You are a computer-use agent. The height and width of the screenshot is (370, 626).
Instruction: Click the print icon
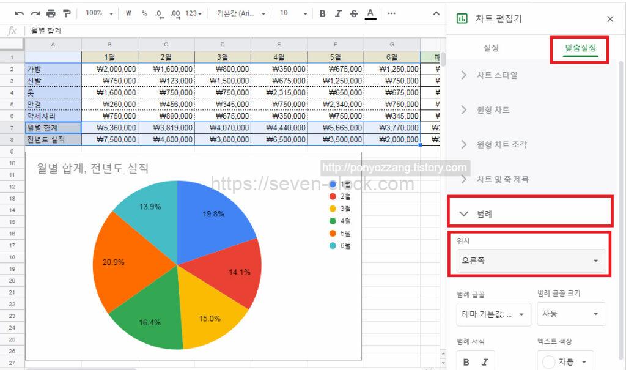tap(51, 13)
